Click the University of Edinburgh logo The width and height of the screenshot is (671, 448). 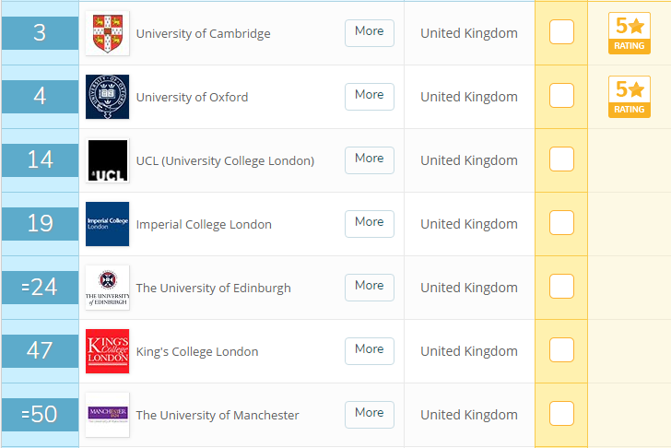(107, 288)
